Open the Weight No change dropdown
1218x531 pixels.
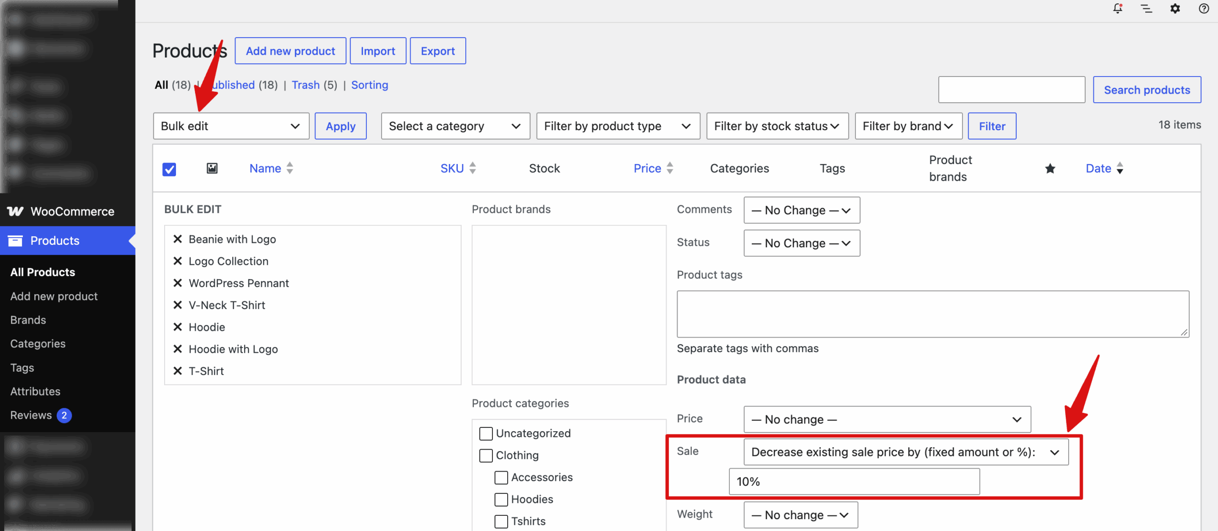point(801,515)
